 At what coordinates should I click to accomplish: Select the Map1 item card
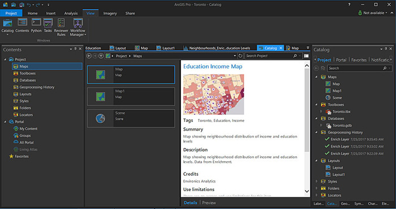coord(131,96)
